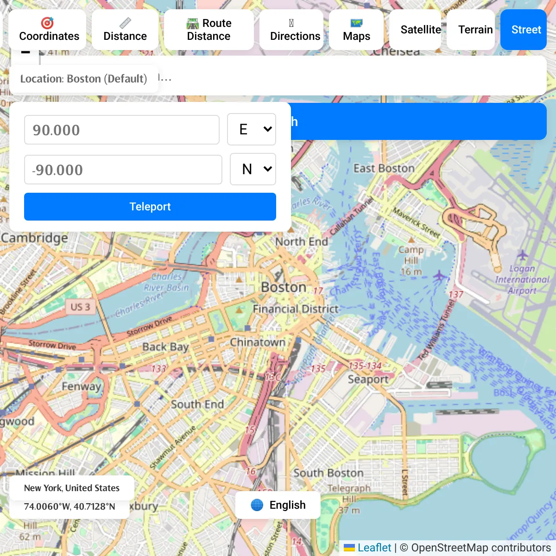Click the zoom out minus button
This screenshot has height=556, width=556.
point(25,52)
